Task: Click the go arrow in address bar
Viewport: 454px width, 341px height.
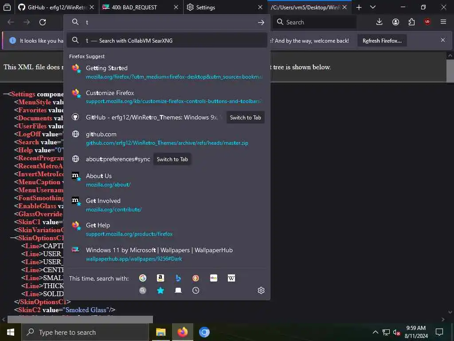Action: point(261,22)
